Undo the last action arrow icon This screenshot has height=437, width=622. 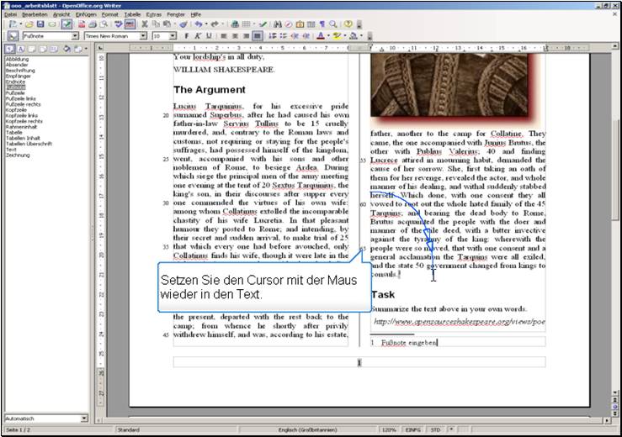[199, 24]
